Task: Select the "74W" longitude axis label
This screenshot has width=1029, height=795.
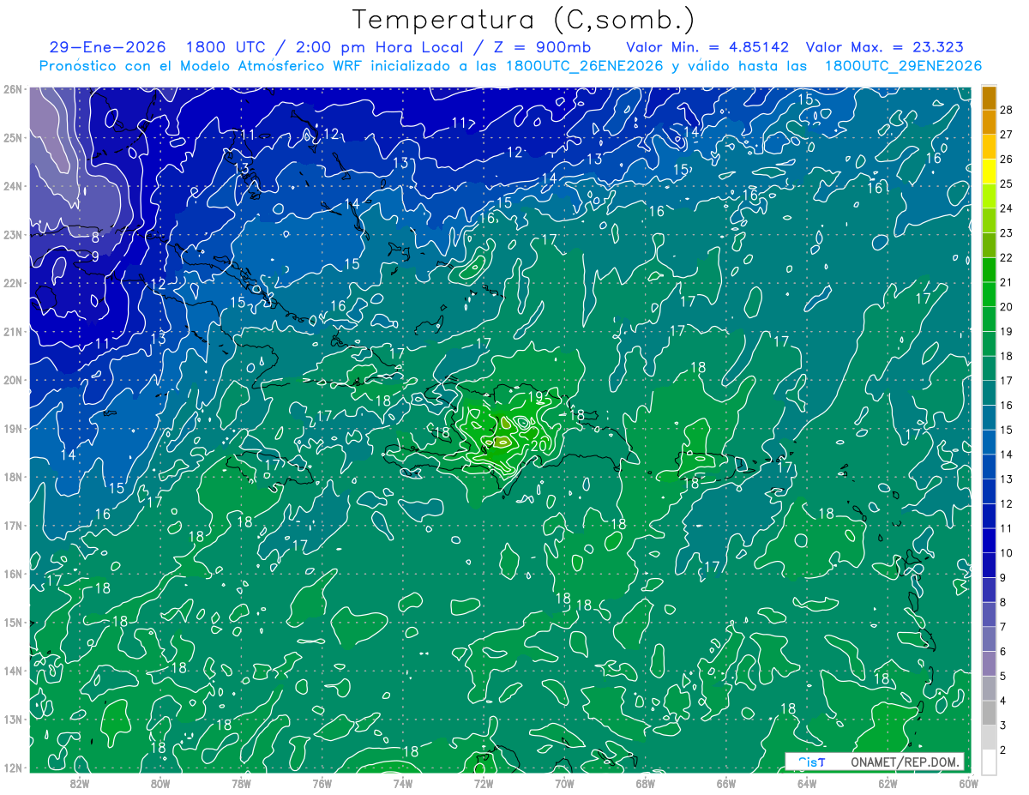Action: pos(403,782)
